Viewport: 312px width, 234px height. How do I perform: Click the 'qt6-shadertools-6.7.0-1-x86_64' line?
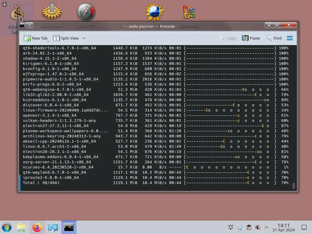coord(59,48)
